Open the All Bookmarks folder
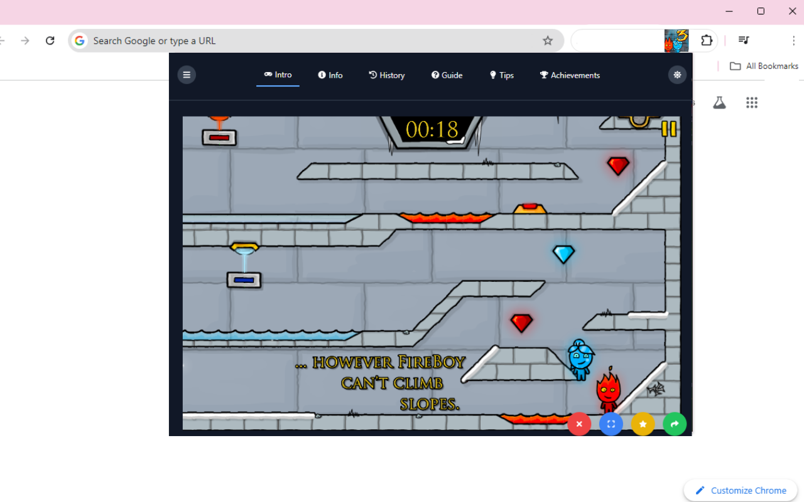 click(x=764, y=66)
